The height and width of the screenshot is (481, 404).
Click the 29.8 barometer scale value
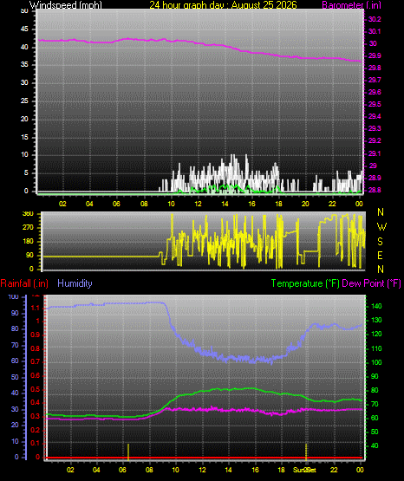tap(375, 68)
